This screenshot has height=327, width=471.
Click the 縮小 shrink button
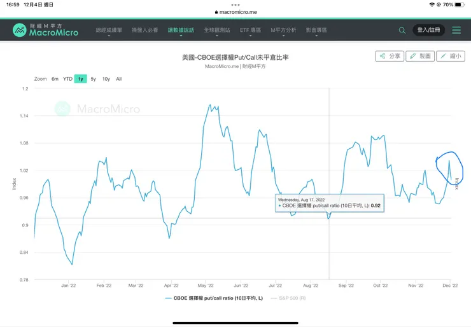pyautogui.click(x=451, y=56)
